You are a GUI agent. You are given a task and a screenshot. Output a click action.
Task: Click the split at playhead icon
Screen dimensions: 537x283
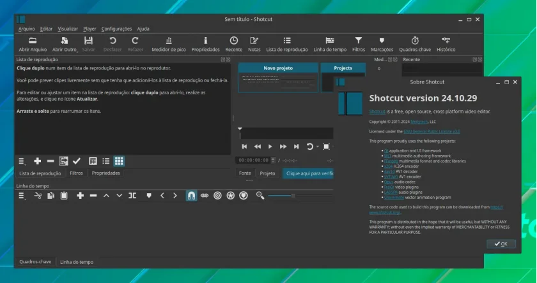coord(132,196)
